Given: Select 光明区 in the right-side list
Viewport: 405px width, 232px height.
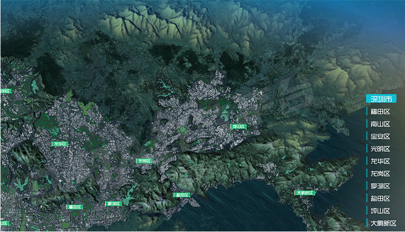Looking at the screenshot, I should [x=380, y=149].
